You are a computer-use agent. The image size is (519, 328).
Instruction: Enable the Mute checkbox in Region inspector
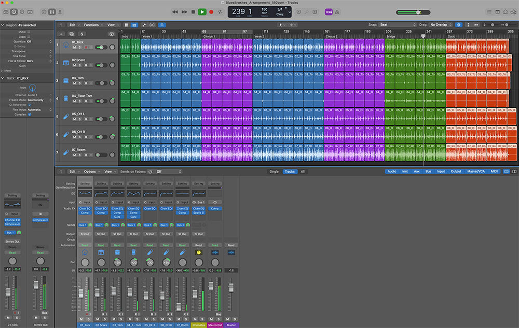click(29, 32)
